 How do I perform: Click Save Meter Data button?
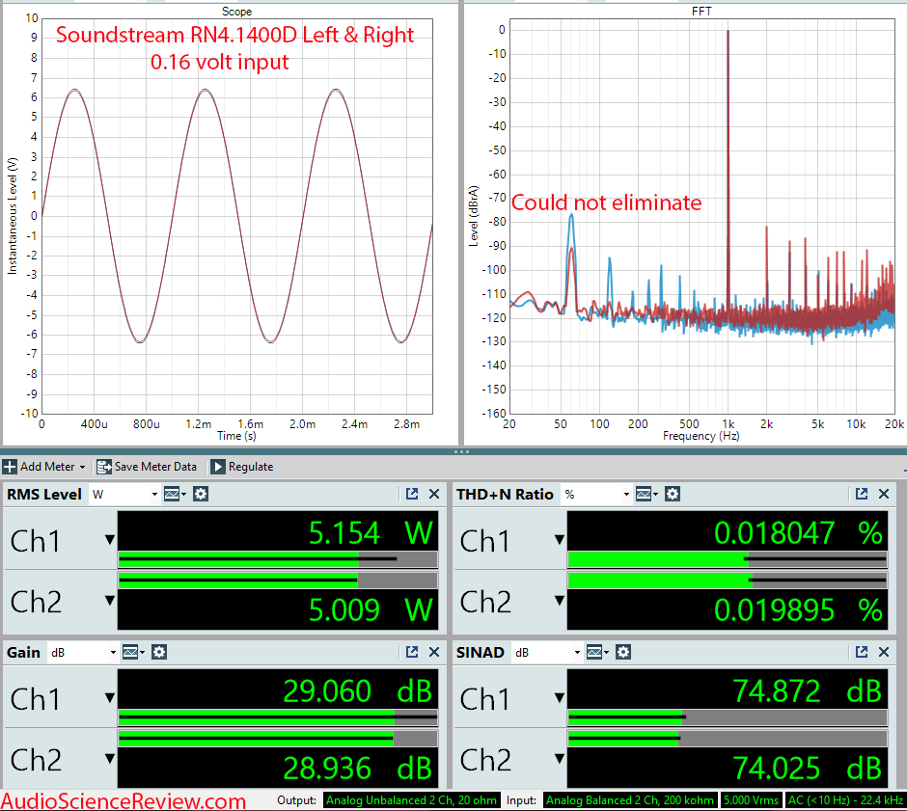[x=147, y=467]
